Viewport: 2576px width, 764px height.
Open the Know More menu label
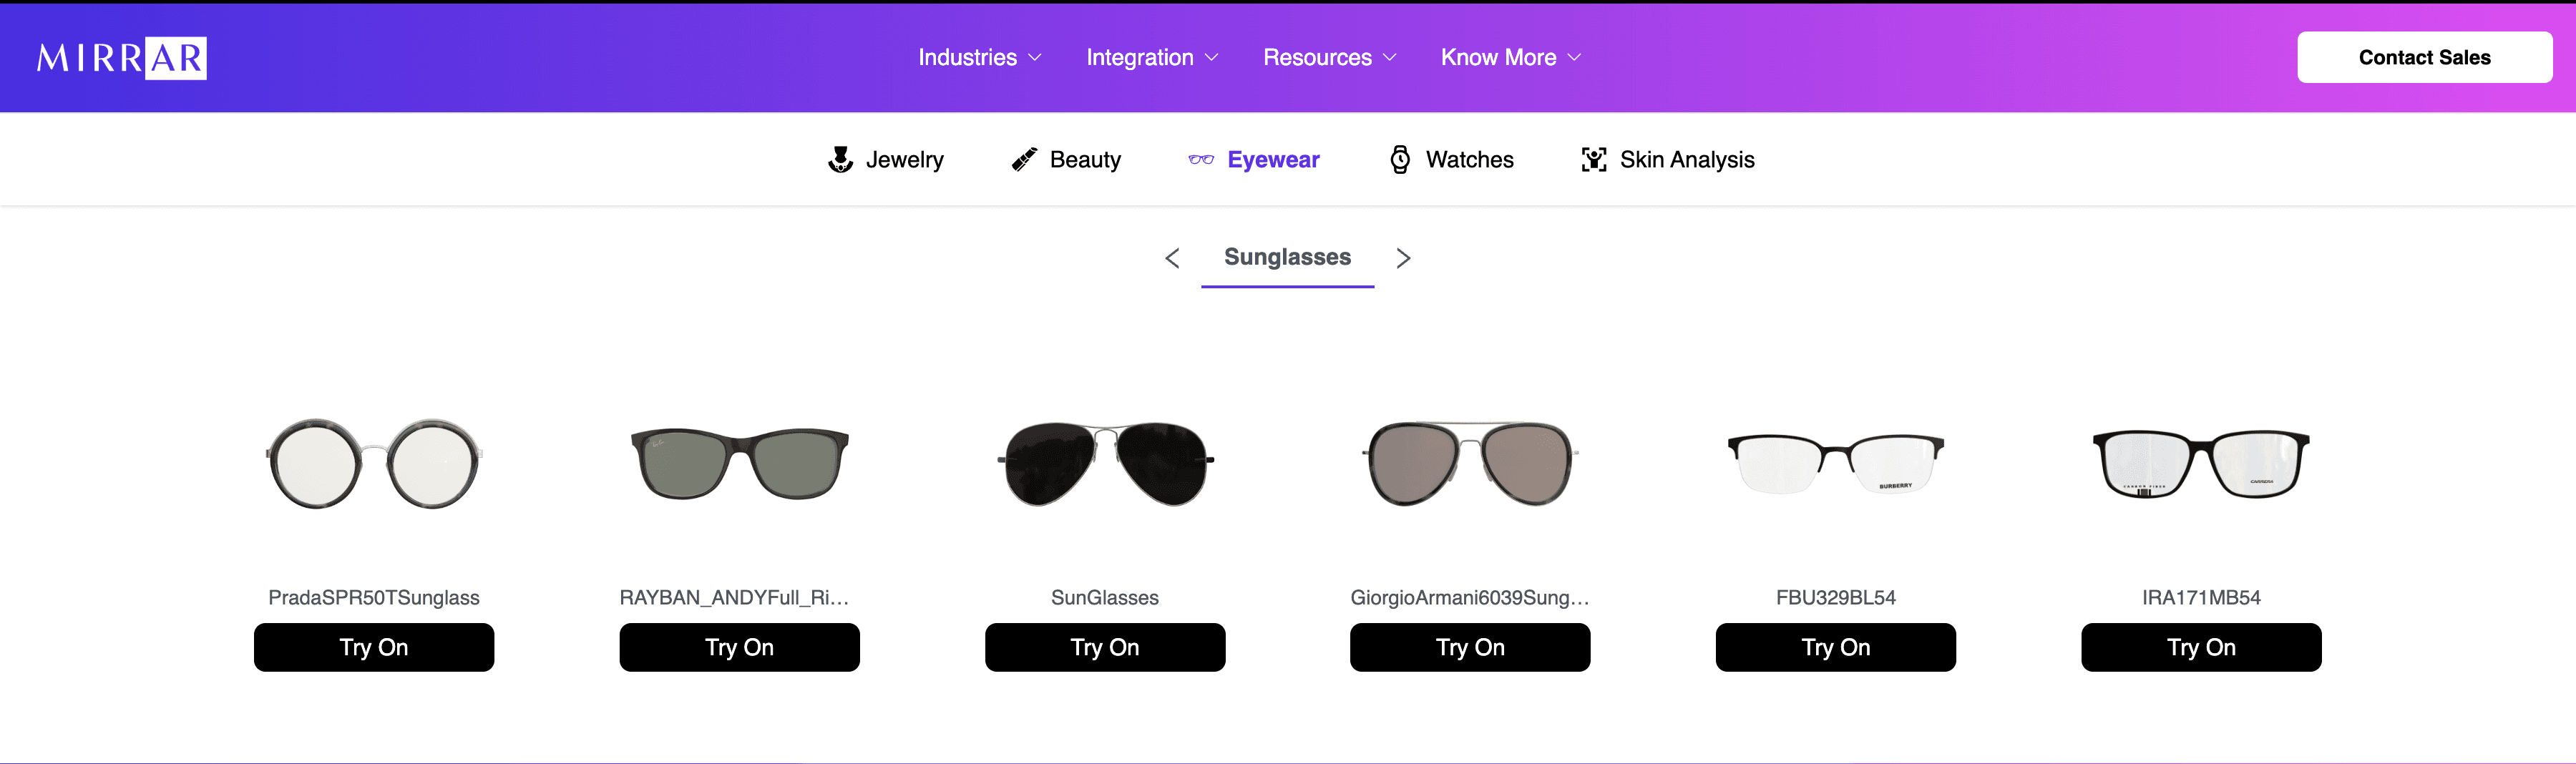[1498, 58]
